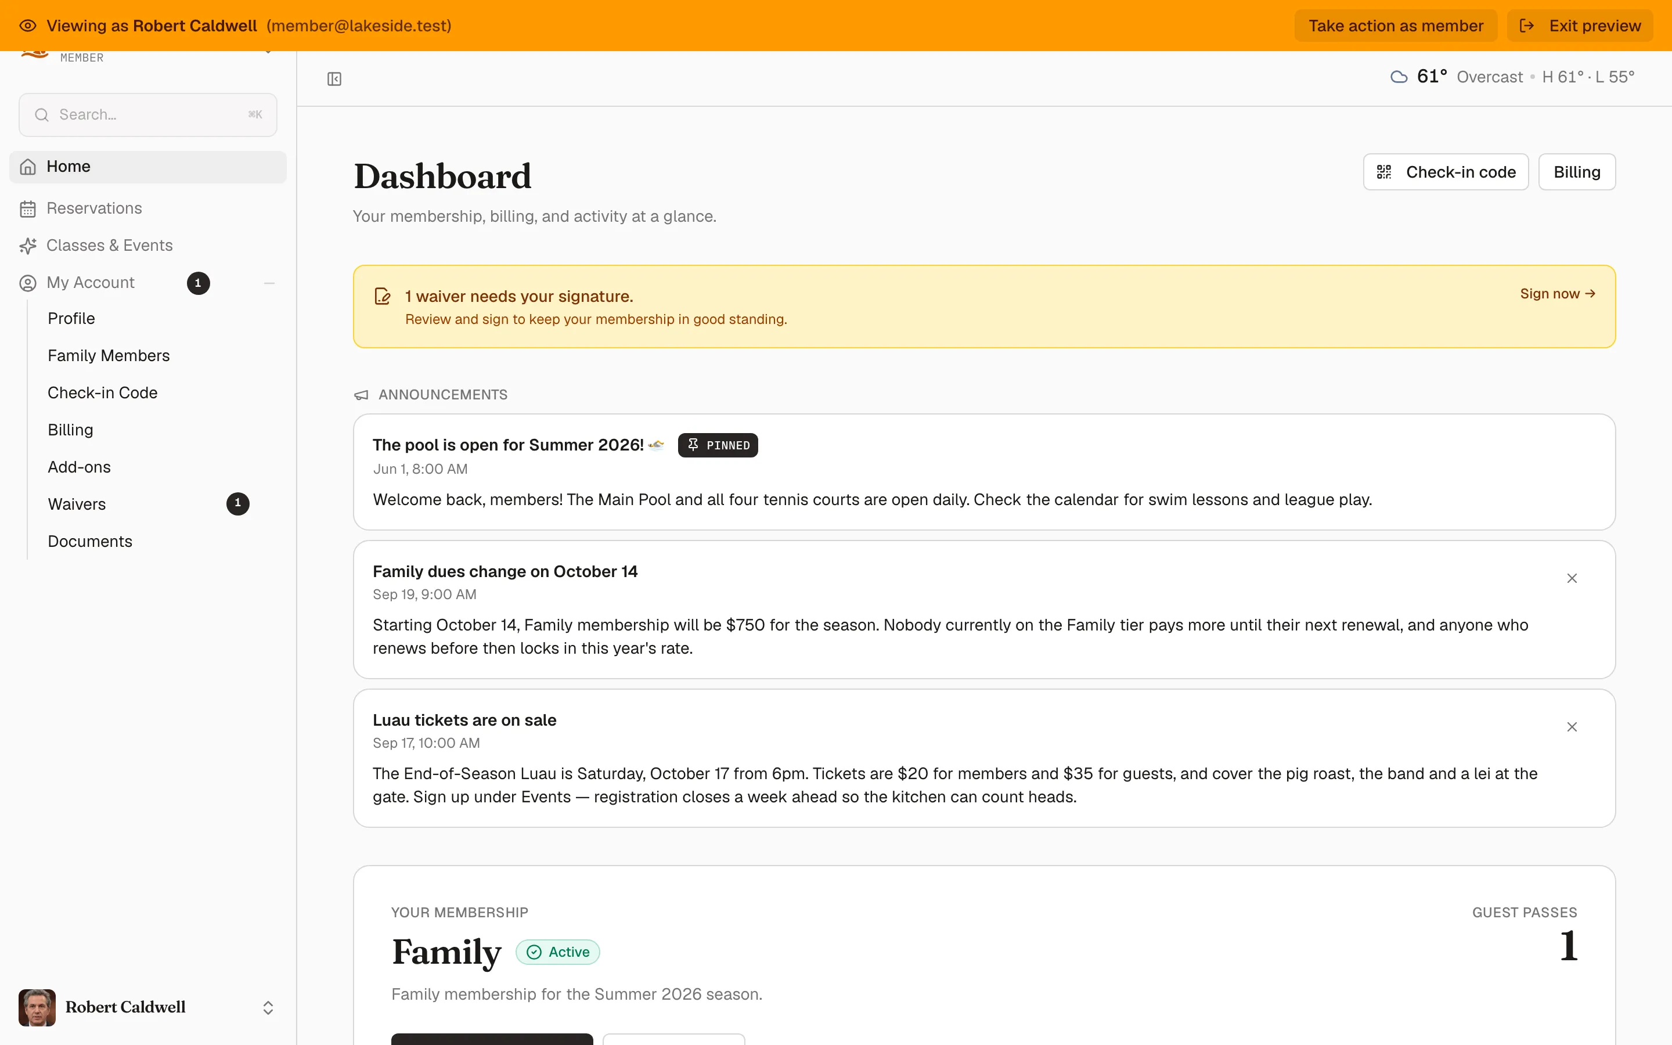Open Waivers page

coord(77,505)
